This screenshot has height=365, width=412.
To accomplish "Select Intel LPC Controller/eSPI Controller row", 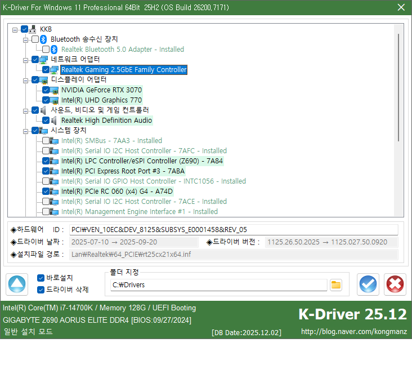I will pyautogui.click(x=142, y=161).
